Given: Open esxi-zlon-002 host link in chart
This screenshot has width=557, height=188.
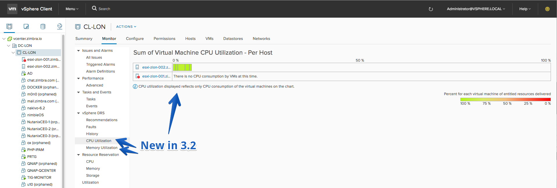Looking at the screenshot, I should [156, 67].
